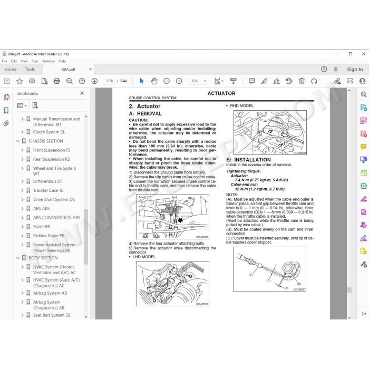
Task: Switch to the Home tab
Action: (x=11, y=69)
